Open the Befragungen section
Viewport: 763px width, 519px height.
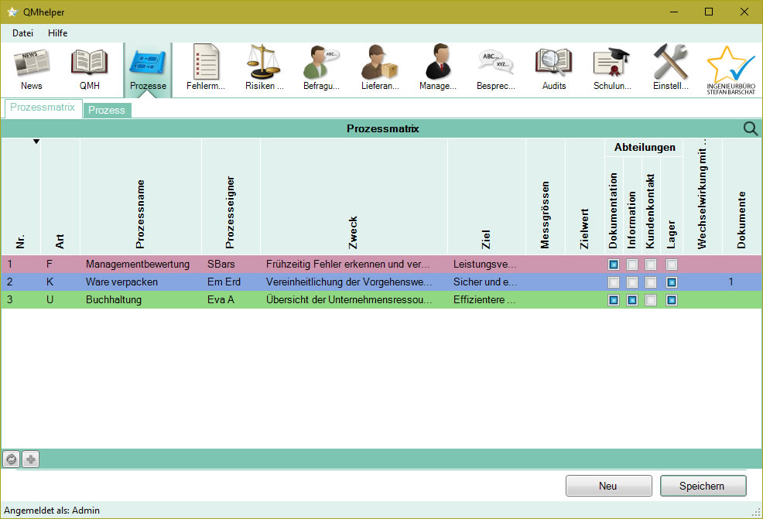[x=321, y=68]
